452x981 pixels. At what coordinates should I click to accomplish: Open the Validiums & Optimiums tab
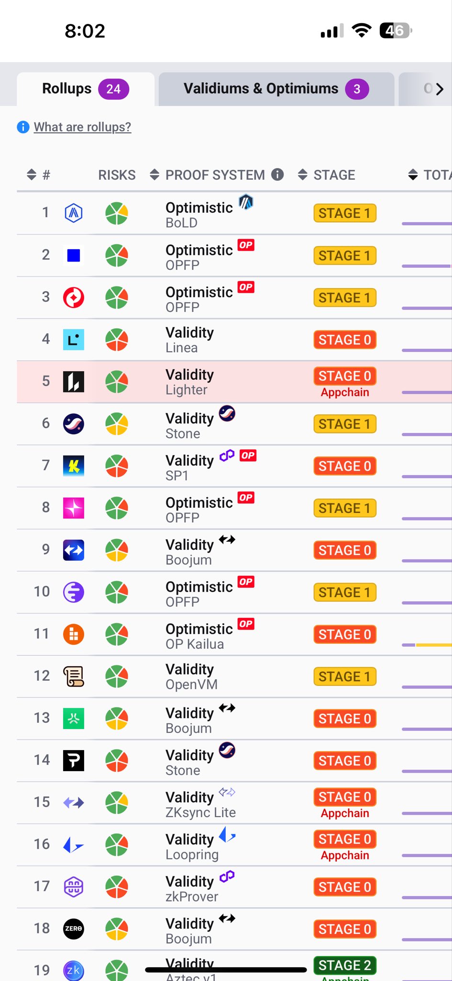tap(276, 89)
